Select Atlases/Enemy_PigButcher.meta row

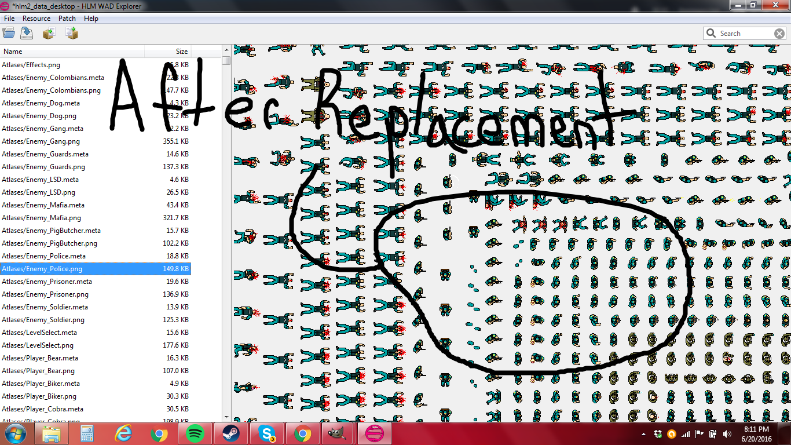coord(95,231)
